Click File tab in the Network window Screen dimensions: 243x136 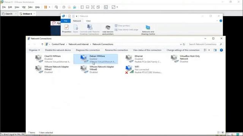(66, 21)
